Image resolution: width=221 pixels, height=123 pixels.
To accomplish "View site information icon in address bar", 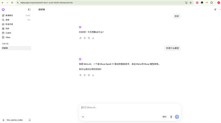I will click(18, 3).
